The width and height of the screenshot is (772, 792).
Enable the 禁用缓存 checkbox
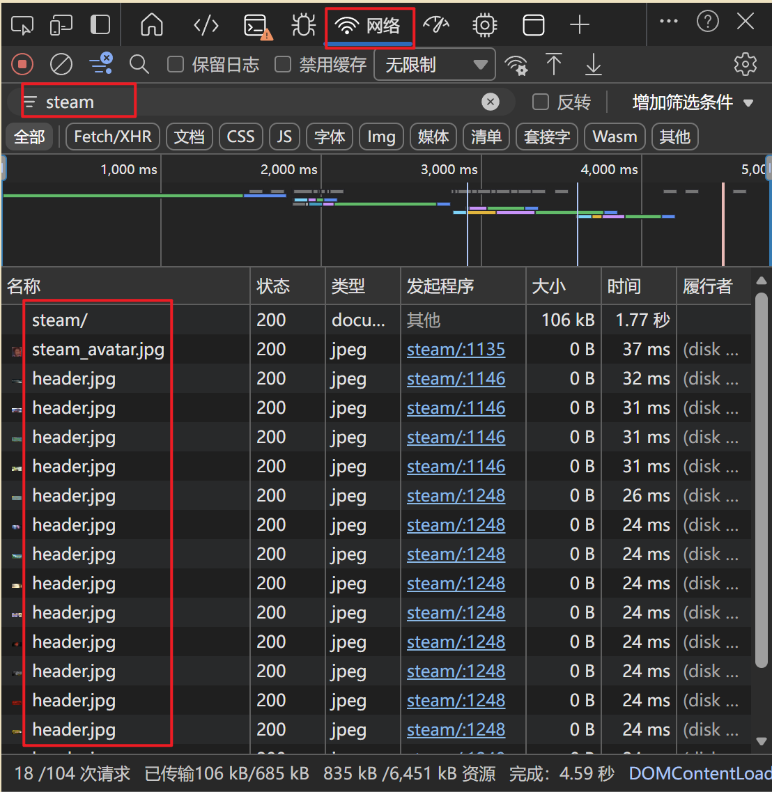tap(283, 65)
